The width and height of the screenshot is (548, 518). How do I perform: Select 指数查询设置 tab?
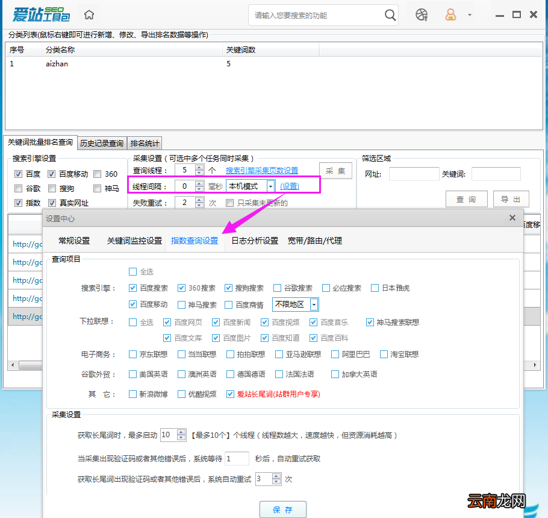(x=195, y=241)
